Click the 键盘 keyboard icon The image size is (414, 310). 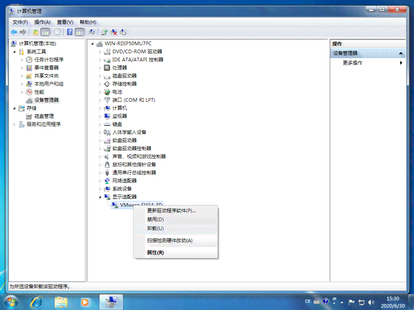point(107,124)
